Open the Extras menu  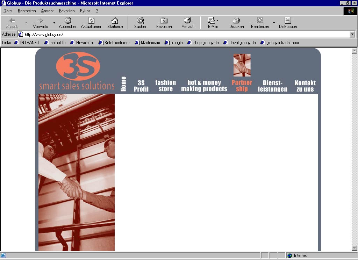pyautogui.click(x=85, y=11)
